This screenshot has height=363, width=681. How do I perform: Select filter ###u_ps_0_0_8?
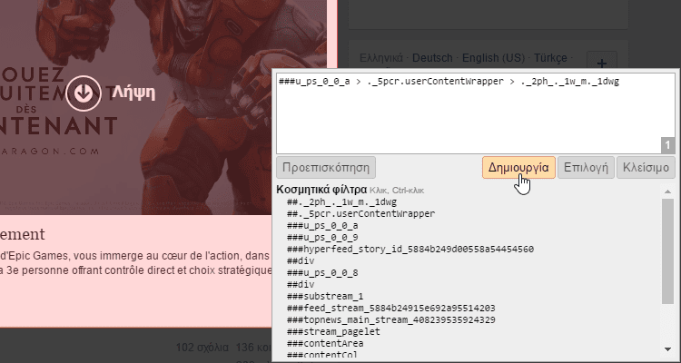(x=322, y=272)
